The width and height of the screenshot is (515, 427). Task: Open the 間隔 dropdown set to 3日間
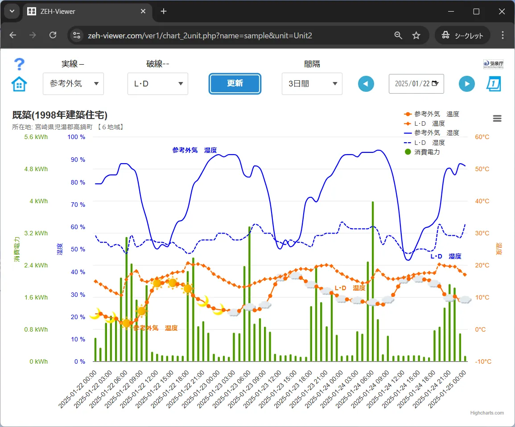(312, 84)
